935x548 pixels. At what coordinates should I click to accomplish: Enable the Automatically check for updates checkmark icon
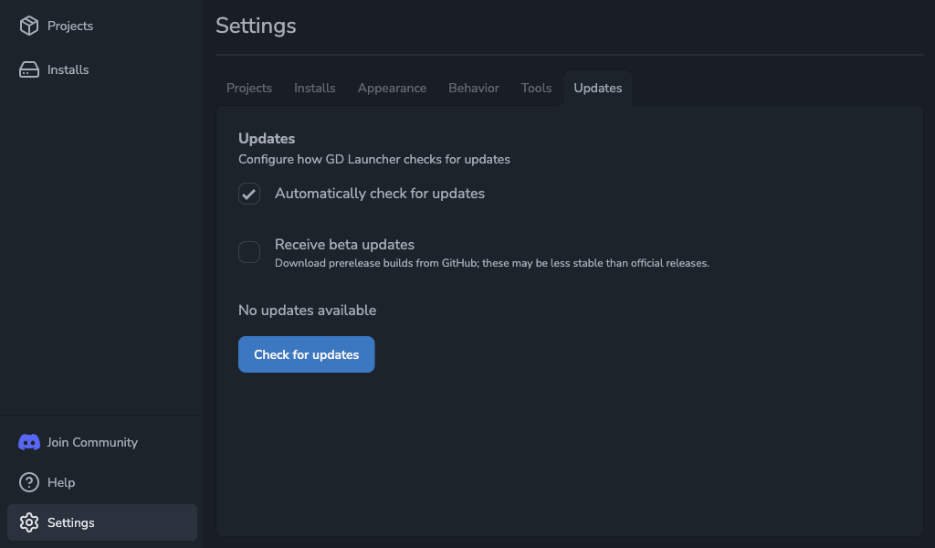pyautogui.click(x=248, y=194)
